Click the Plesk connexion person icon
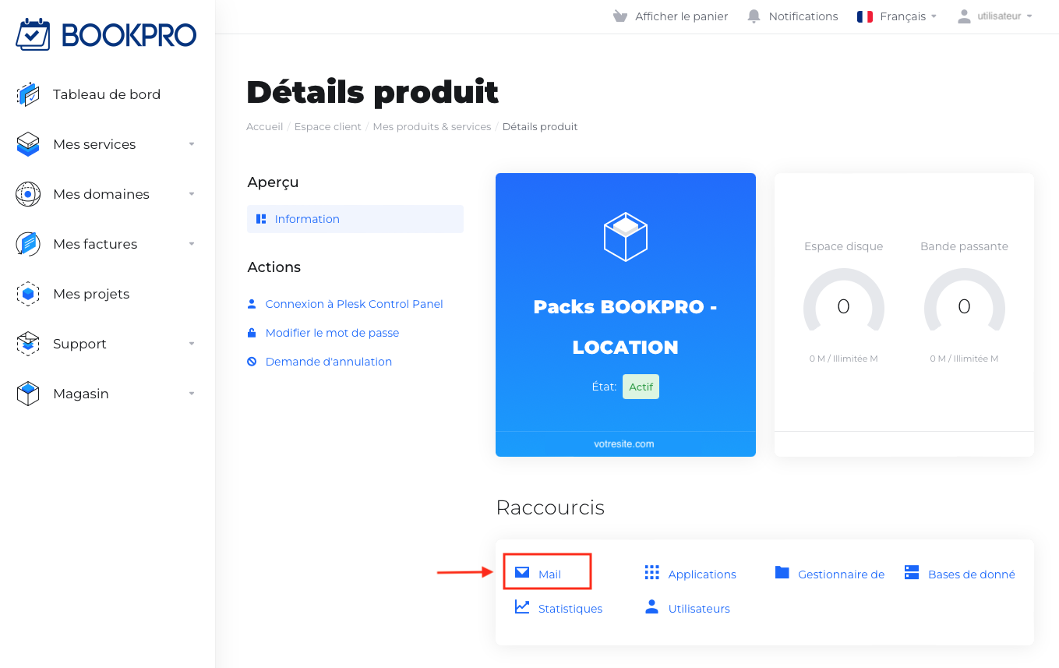Viewport: 1059px width, 668px height. point(252,304)
